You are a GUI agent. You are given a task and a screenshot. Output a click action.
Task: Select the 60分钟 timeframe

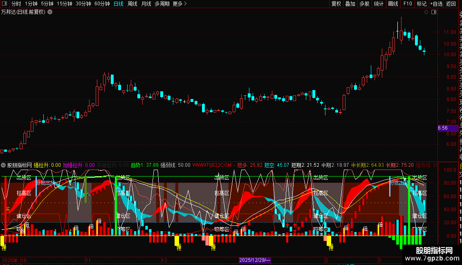tap(102, 4)
